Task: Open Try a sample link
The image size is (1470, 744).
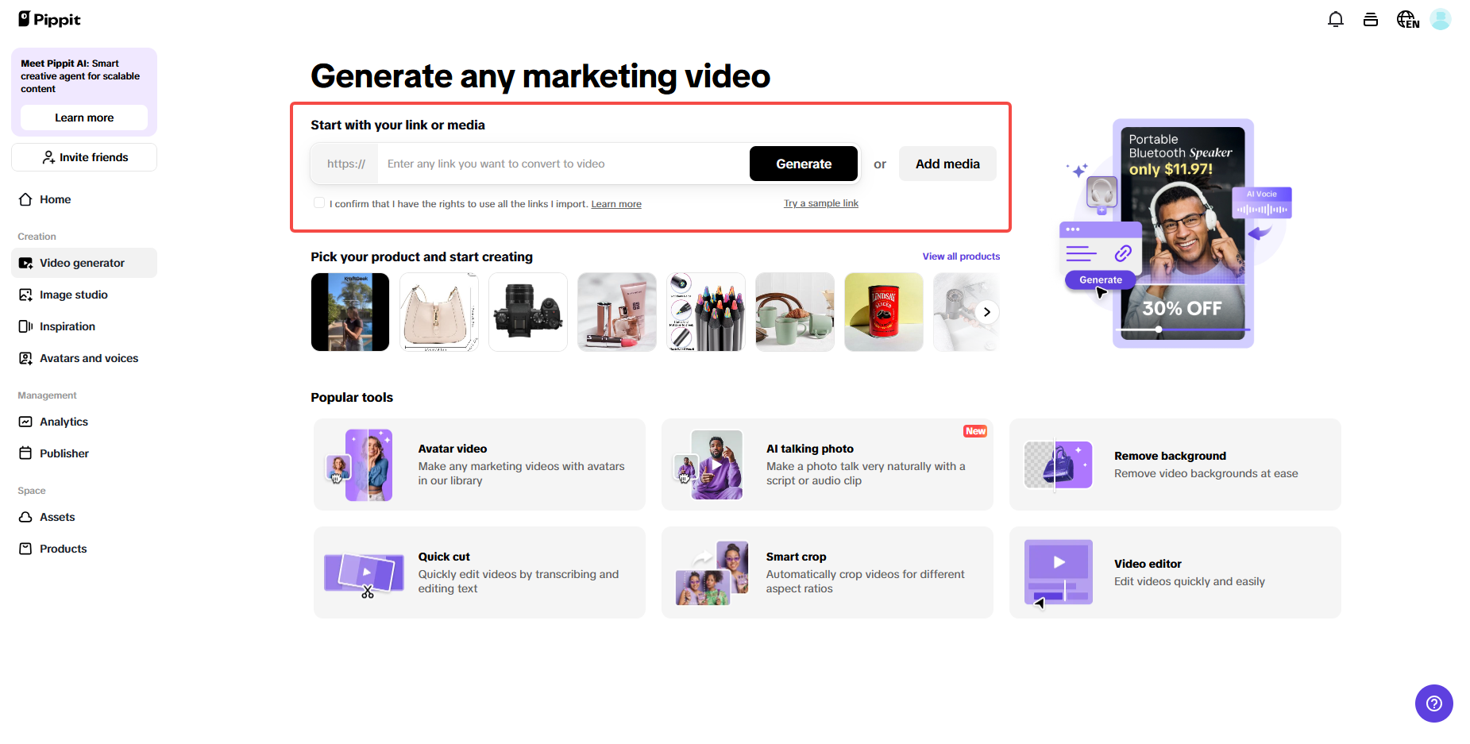Action: point(820,202)
